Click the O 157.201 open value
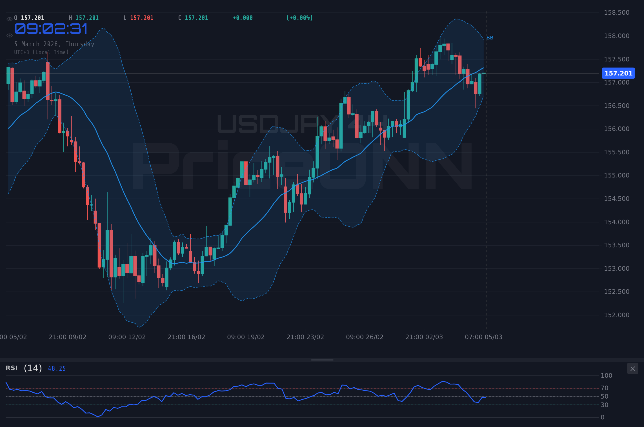This screenshot has height=427, width=644. tap(29, 17)
